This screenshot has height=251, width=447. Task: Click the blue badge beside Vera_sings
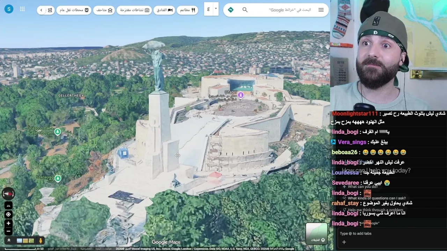coord(333,142)
